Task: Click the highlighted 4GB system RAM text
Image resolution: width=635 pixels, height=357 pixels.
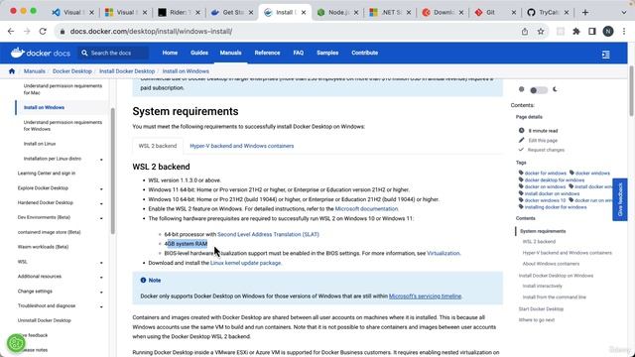Action: pos(186,244)
